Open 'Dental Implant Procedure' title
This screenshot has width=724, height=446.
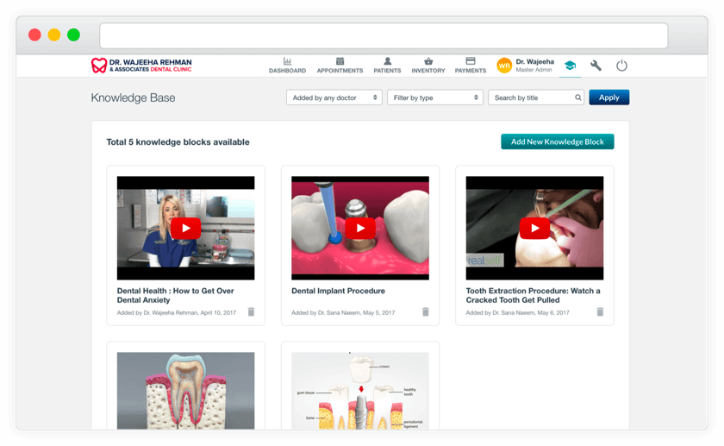[x=338, y=291]
